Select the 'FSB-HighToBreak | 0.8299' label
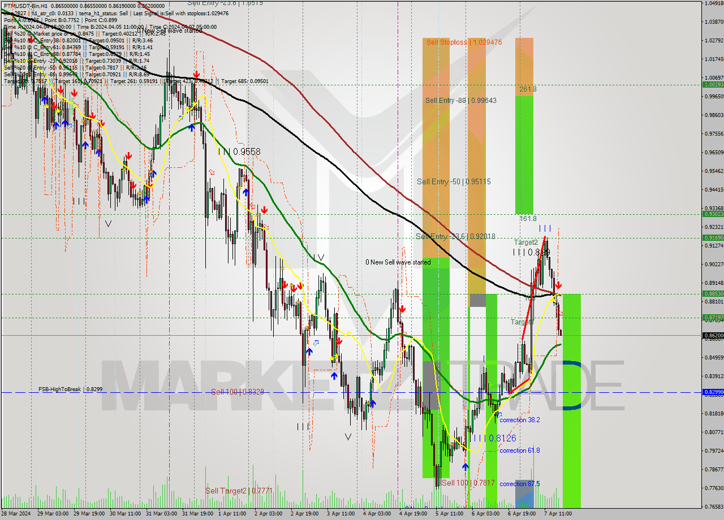The height and width of the screenshot is (520, 724). click(x=71, y=389)
